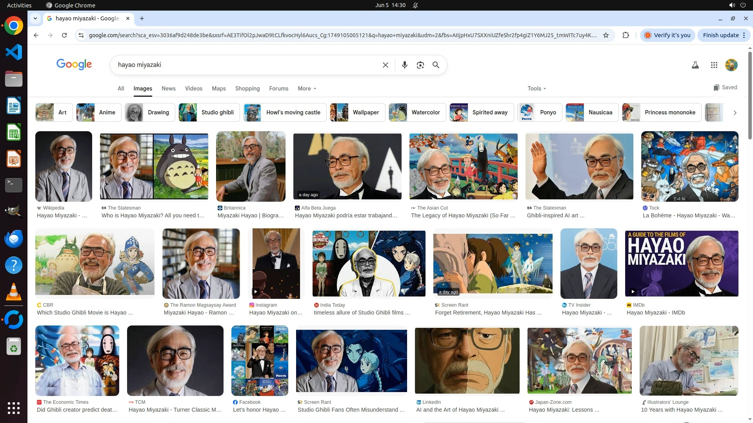
Task: Clear the search box with X icon
Action: 385,65
